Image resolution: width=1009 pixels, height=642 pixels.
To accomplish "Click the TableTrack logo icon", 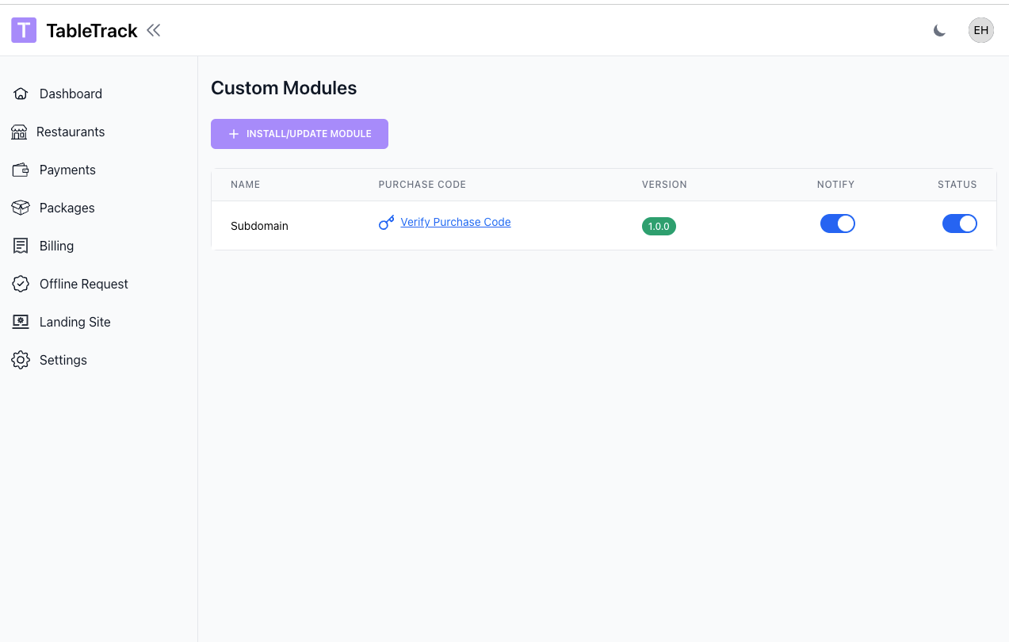I will coord(24,30).
